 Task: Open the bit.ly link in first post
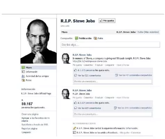coord(90,61)
